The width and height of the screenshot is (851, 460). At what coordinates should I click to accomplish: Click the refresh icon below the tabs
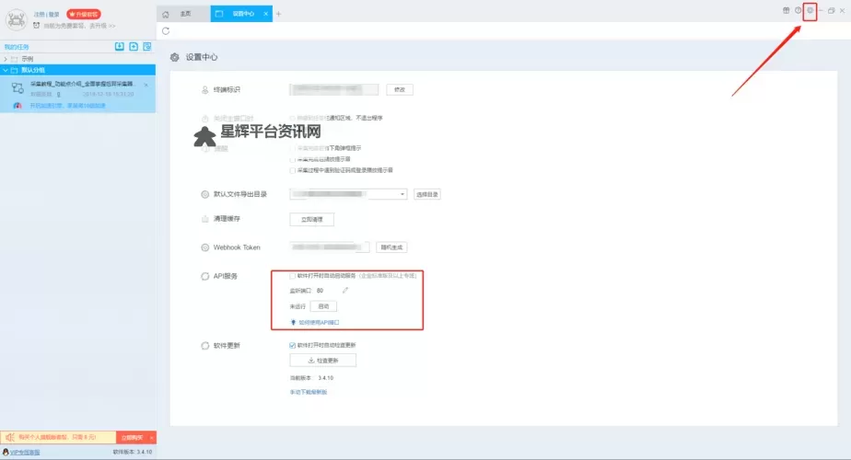(166, 31)
